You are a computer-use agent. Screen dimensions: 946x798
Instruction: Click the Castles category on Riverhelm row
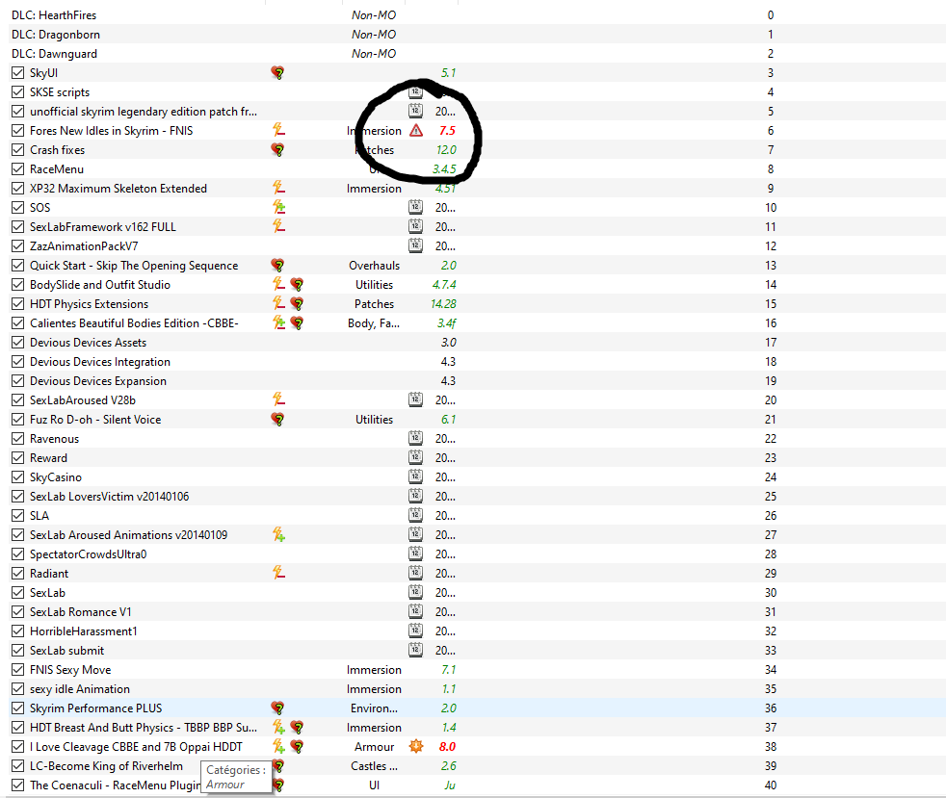(x=374, y=766)
